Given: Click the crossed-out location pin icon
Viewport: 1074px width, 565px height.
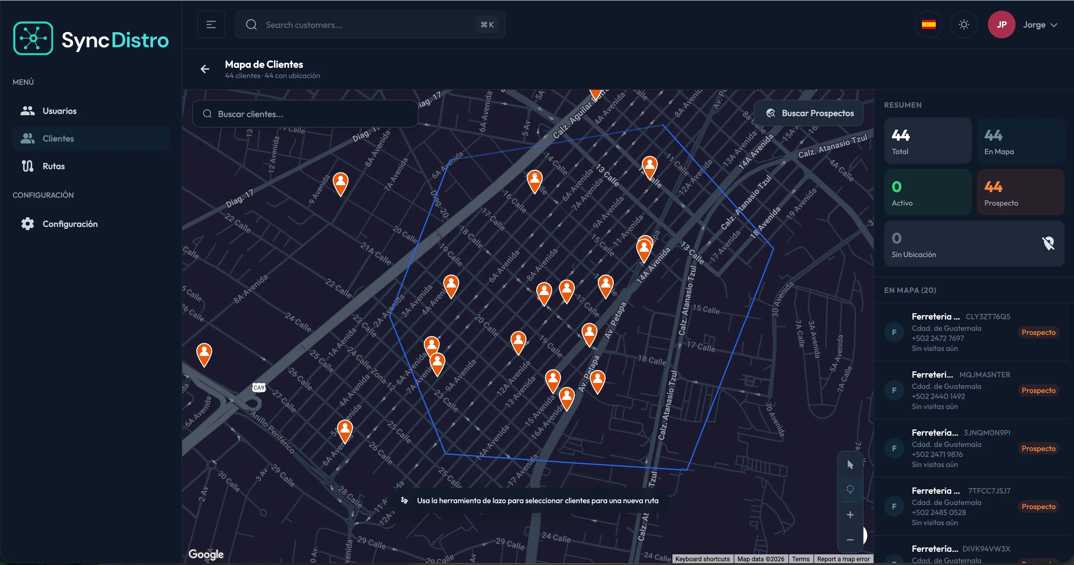Looking at the screenshot, I should (1048, 243).
